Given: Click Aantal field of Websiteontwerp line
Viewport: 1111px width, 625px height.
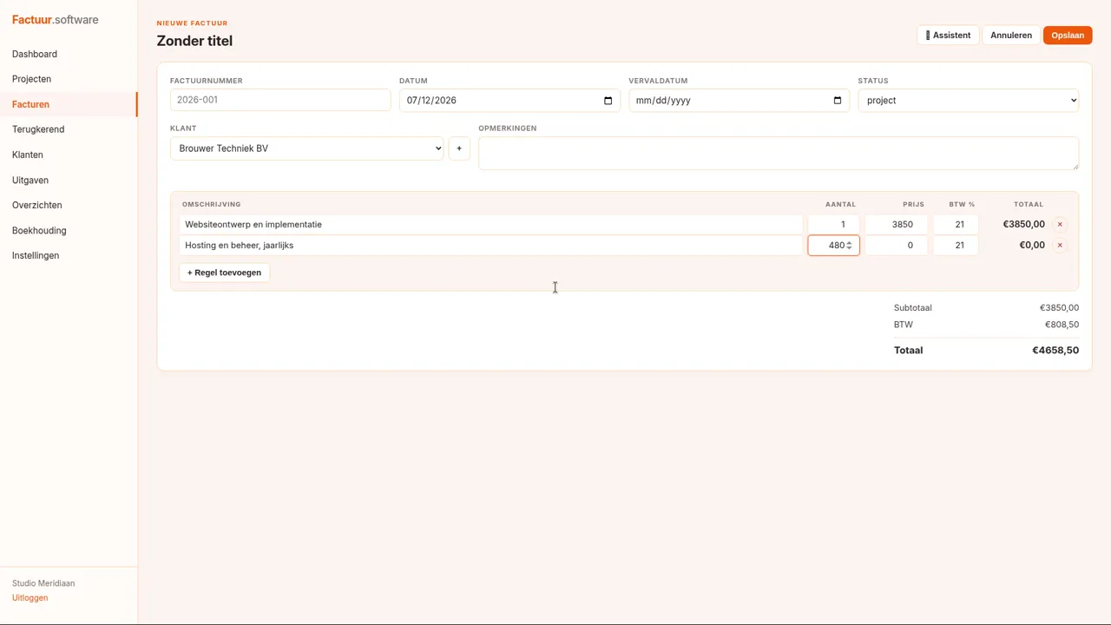Looking at the screenshot, I should pyautogui.click(x=833, y=224).
